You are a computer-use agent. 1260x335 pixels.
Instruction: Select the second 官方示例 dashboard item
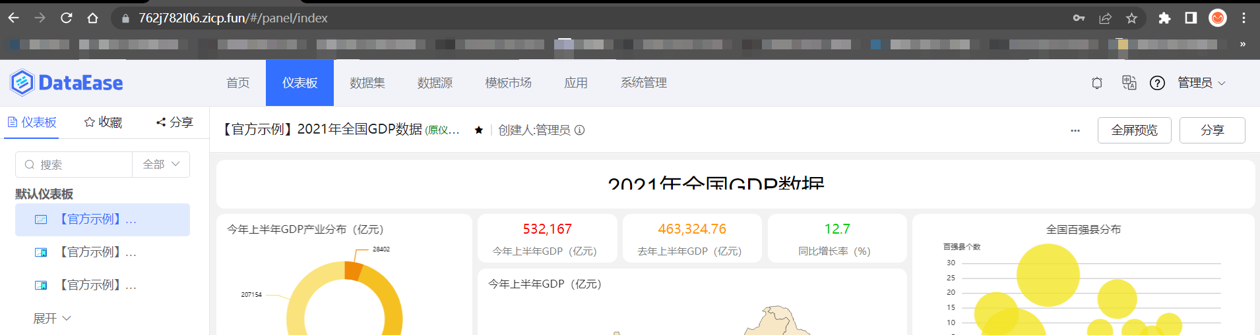coord(102,252)
